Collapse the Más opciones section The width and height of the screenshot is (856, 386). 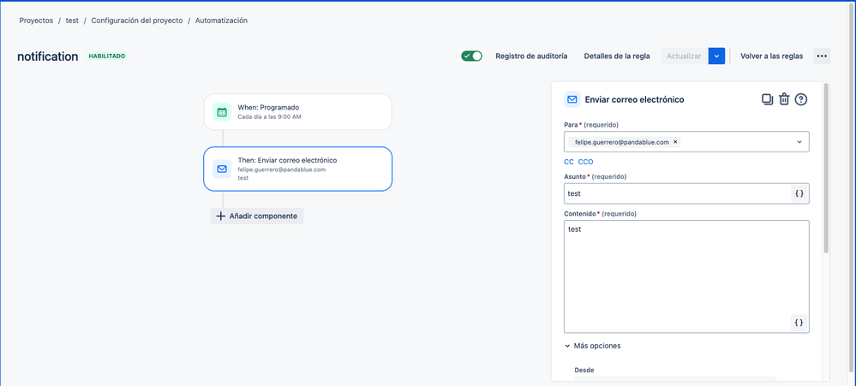pyautogui.click(x=592, y=346)
